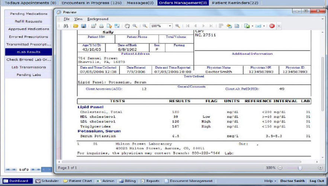328x186 pixels.
Task: Open the Billing module
Action: (128, 181)
